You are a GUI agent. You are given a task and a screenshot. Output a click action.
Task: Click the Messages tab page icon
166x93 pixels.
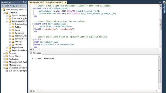tap(31, 53)
